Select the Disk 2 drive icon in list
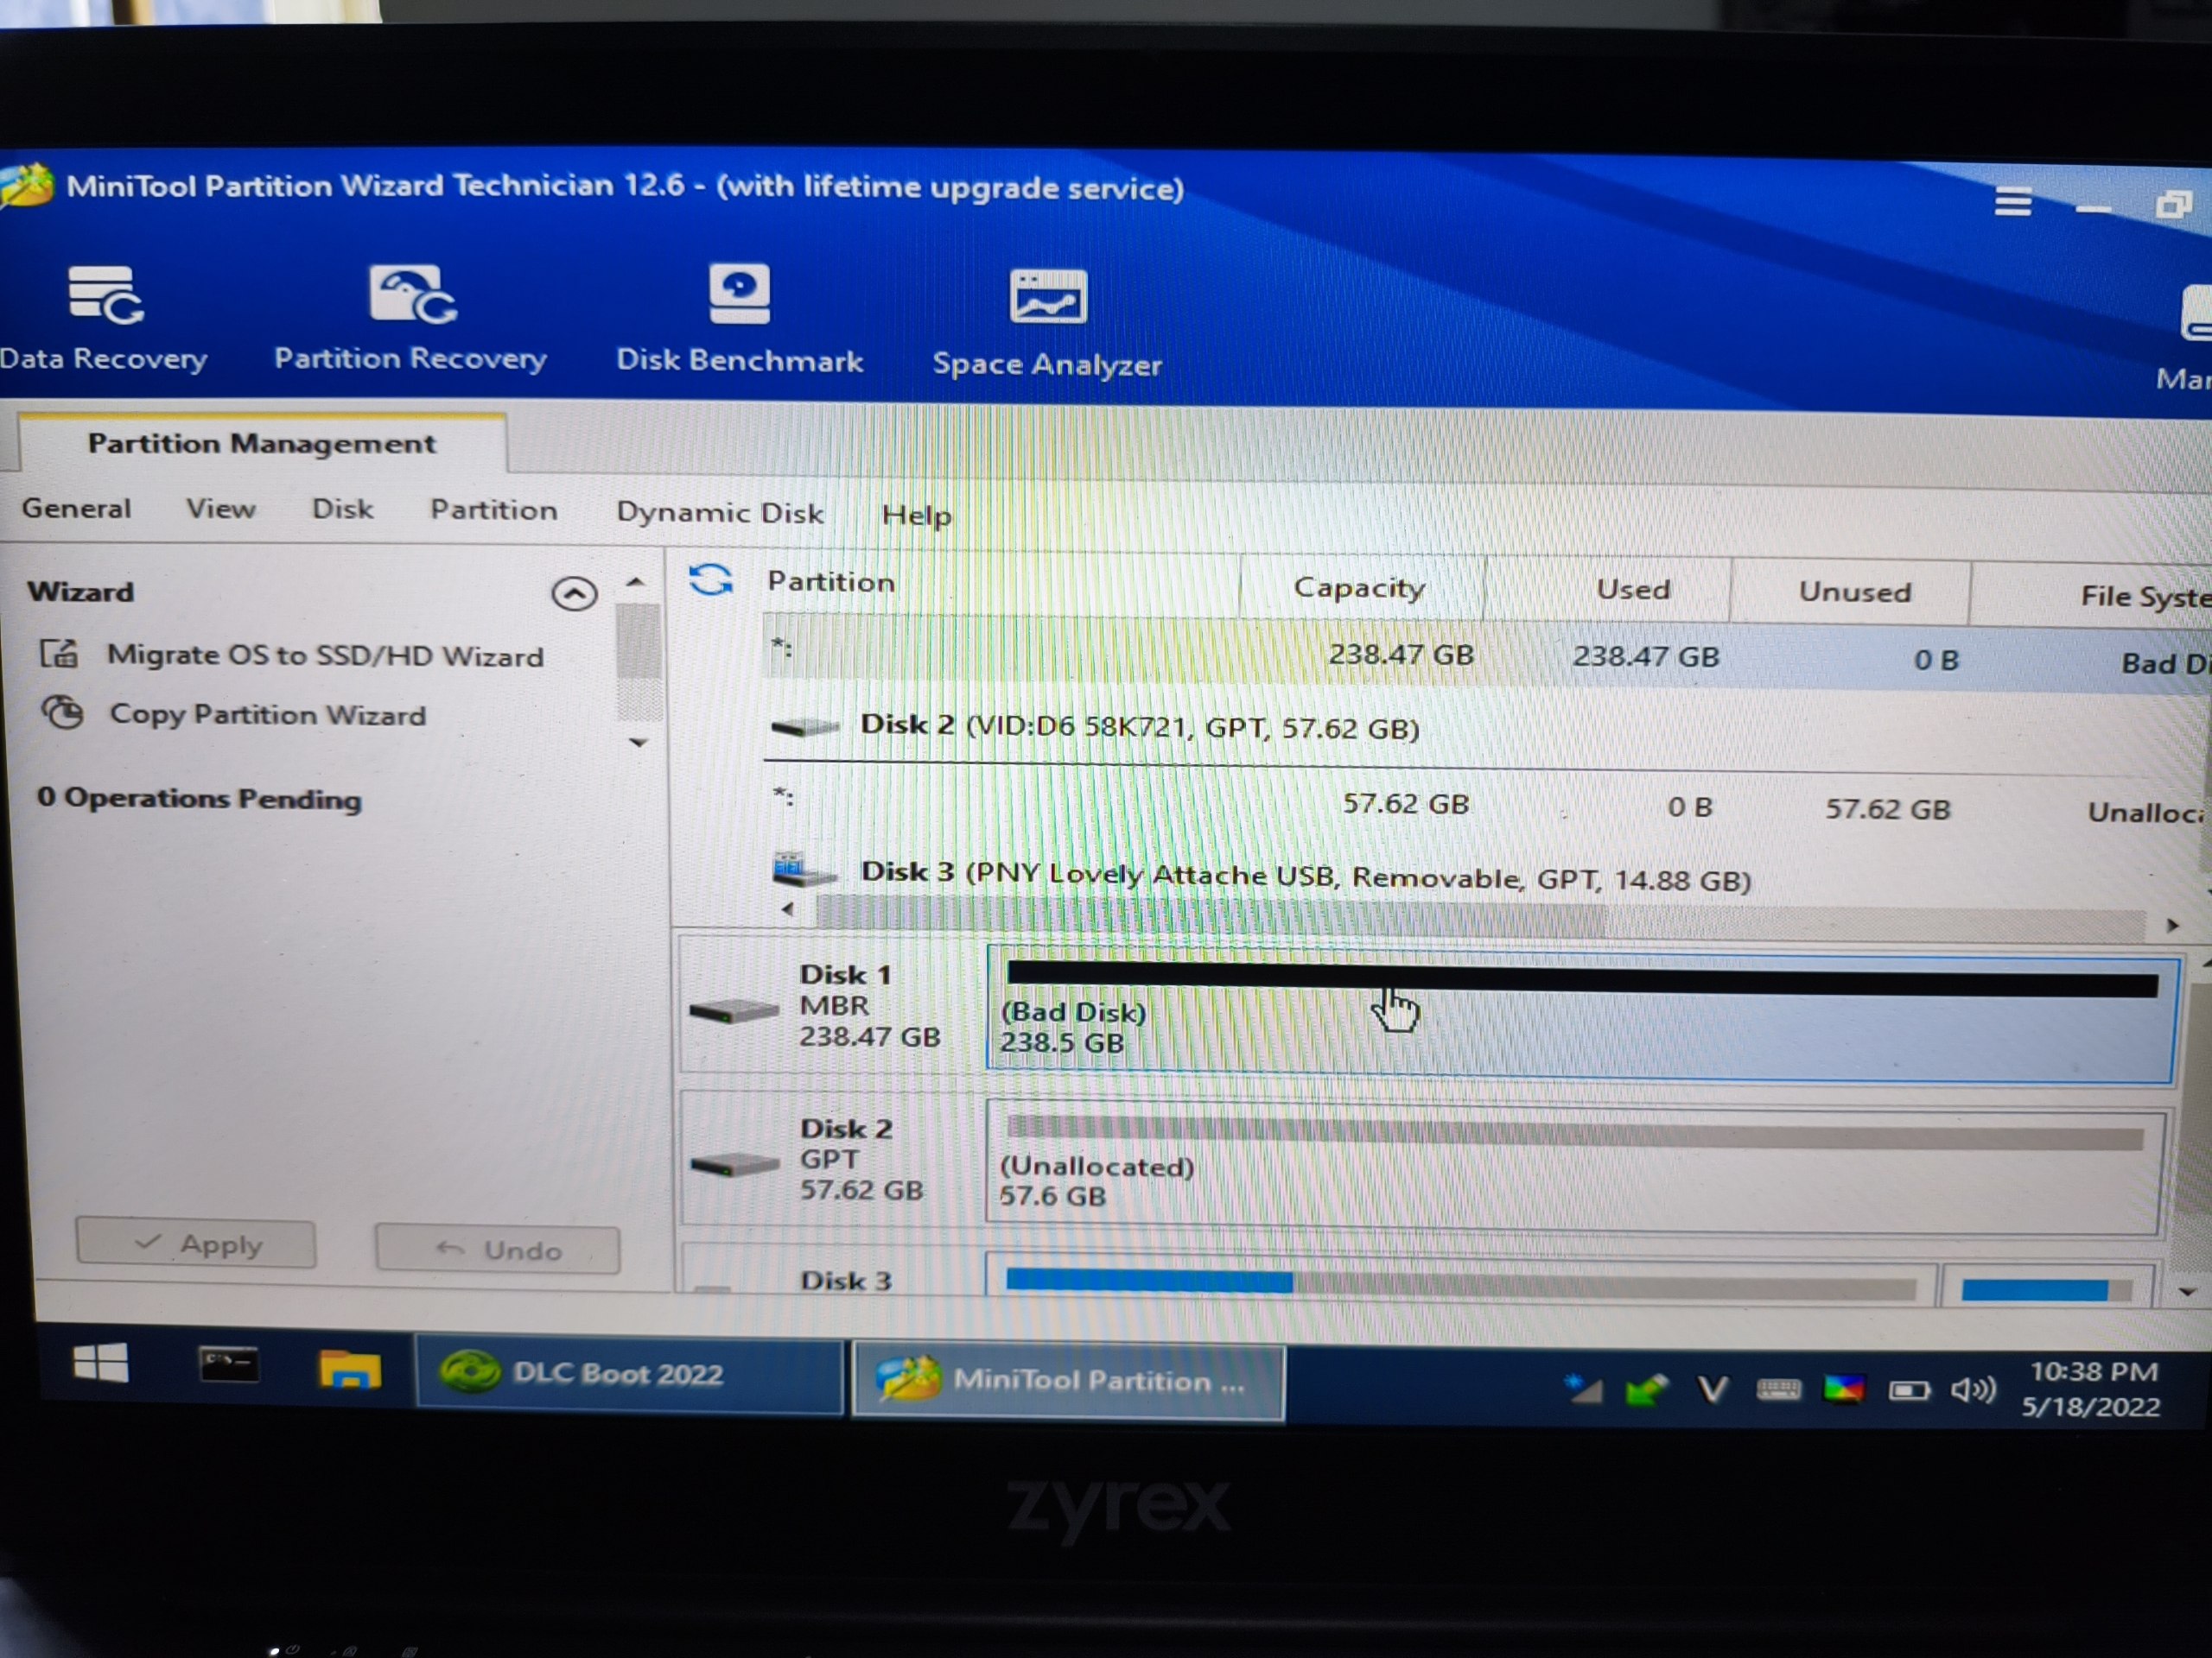The image size is (2212, 1658). click(x=804, y=726)
